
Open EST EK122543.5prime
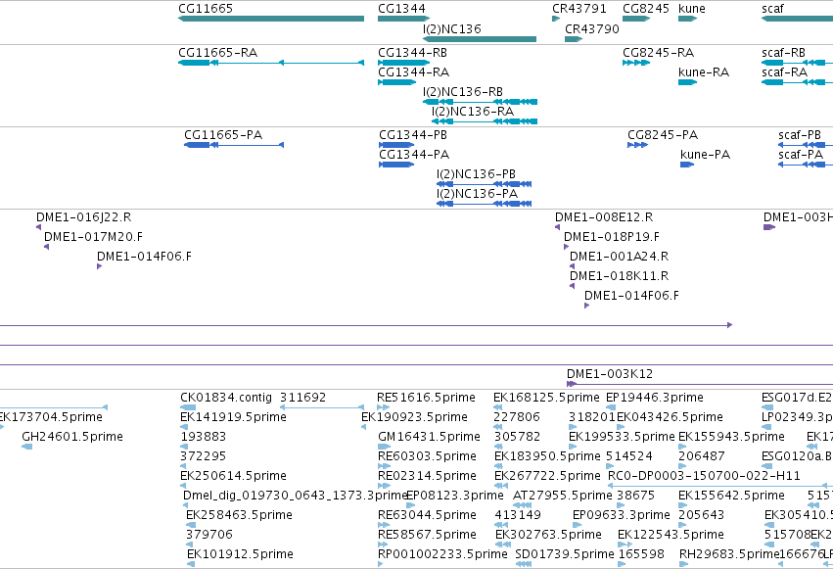671,535
